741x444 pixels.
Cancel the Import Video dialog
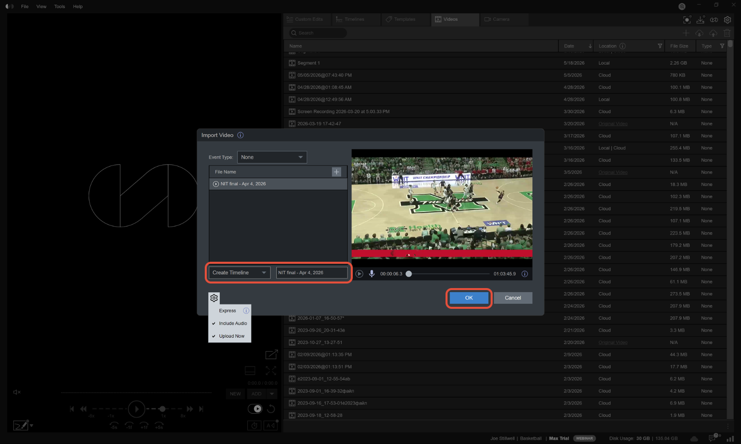513,298
